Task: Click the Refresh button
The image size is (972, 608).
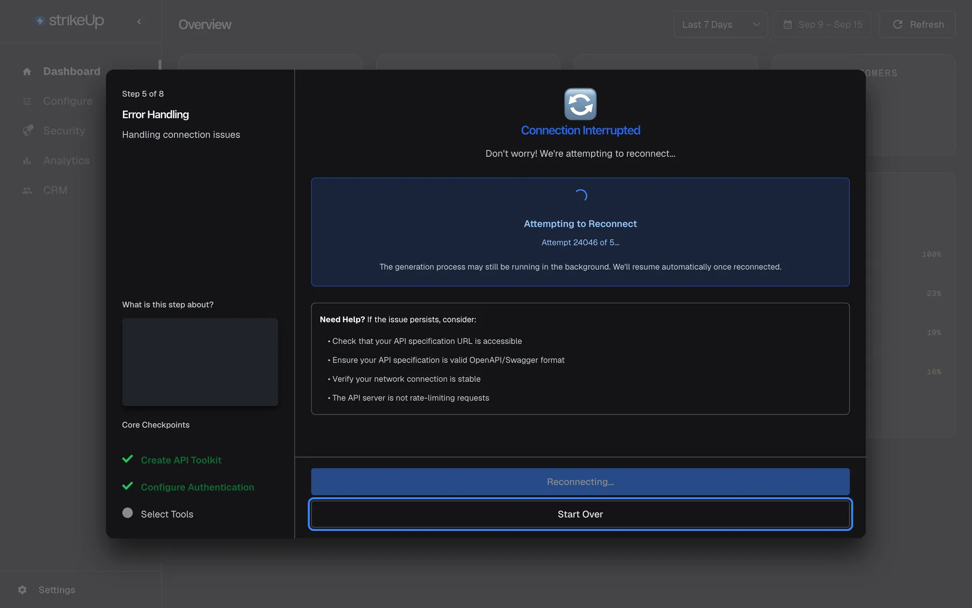Action: (x=917, y=24)
